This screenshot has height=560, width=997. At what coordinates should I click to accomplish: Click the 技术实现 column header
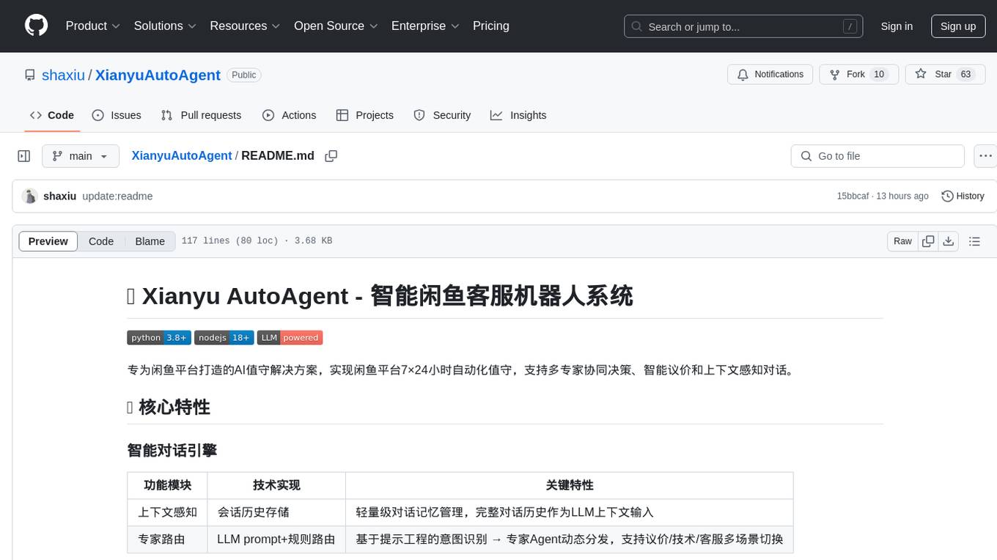tap(276, 485)
